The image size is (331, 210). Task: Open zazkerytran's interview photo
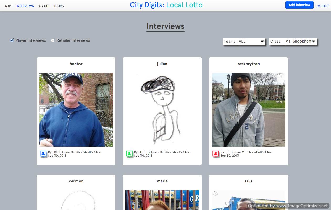(x=249, y=110)
